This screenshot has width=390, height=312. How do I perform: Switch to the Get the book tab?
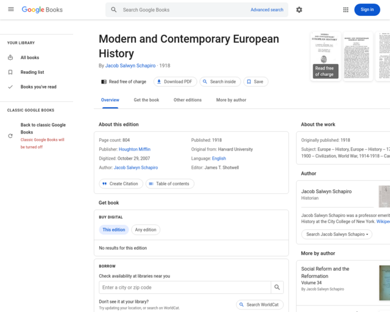146,100
